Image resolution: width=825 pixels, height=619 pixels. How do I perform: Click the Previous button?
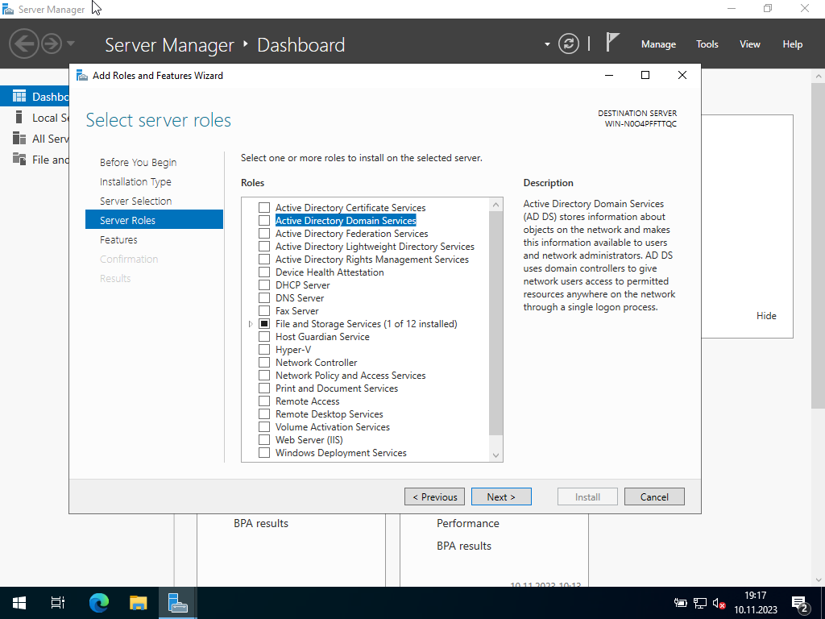click(x=434, y=496)
